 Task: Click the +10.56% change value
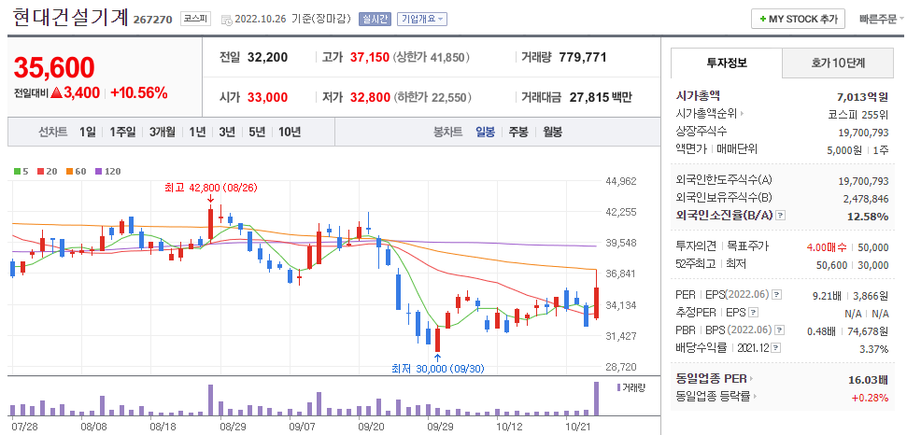(x=139, y=92)
